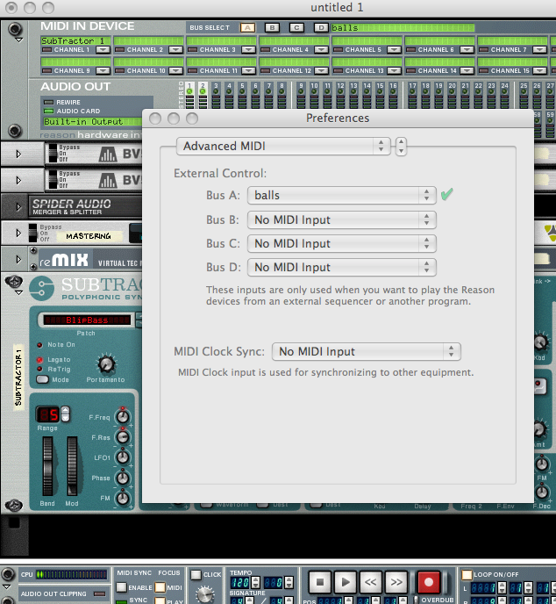
Task: Select Bus C in Bus Select
Action: [296, 28]
